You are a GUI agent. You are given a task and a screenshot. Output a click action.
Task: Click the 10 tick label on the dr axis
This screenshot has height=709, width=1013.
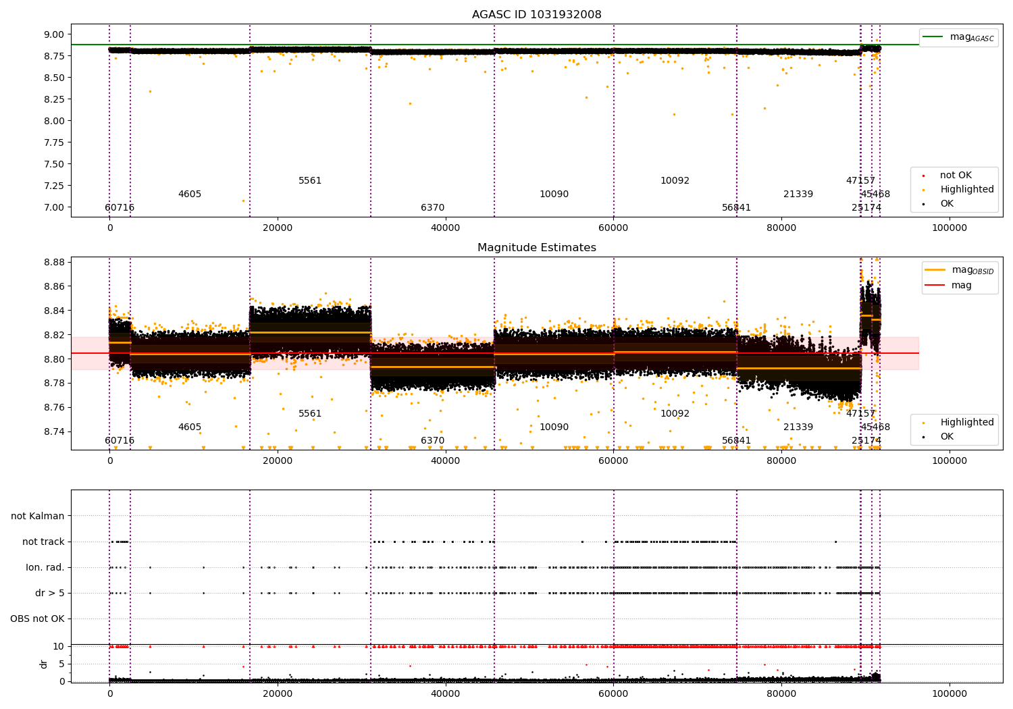coord(59,646)
